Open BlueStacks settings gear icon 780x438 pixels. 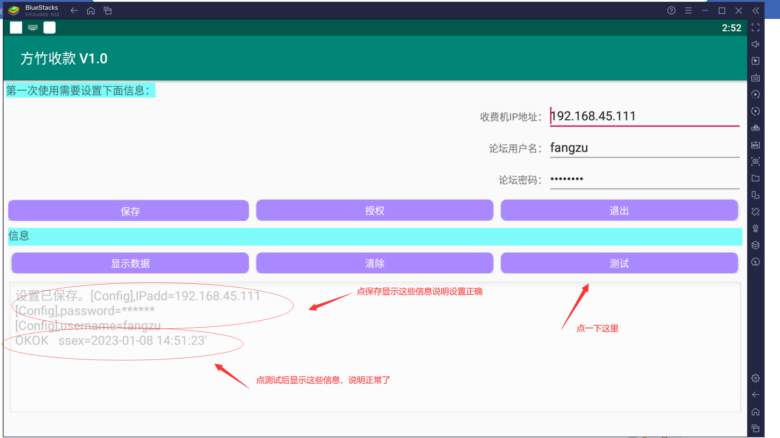756,378
